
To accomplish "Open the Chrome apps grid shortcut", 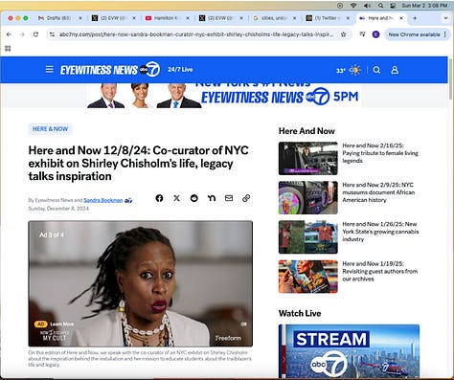I will click(x=8, y=49).
